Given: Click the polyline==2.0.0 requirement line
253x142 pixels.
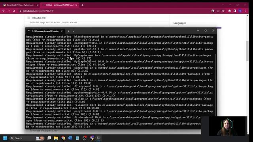Looking at the screenshot, I should 119,113.
